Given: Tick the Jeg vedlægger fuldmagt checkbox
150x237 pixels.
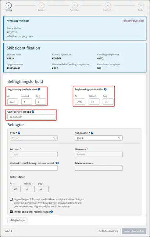Looking at the screenshot, I should (11, 199).
